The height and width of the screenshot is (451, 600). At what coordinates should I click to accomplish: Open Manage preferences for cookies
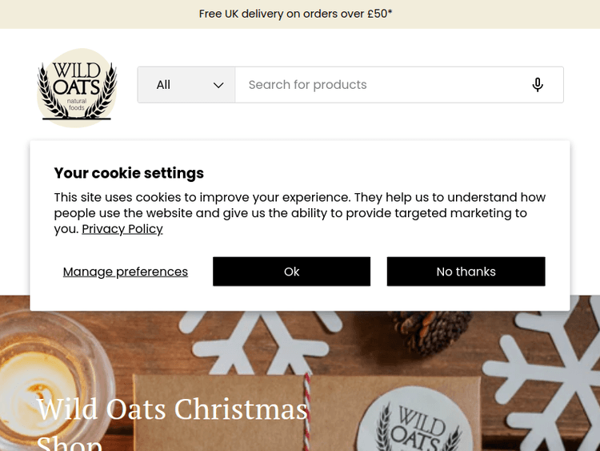click(x=126, y=272)
